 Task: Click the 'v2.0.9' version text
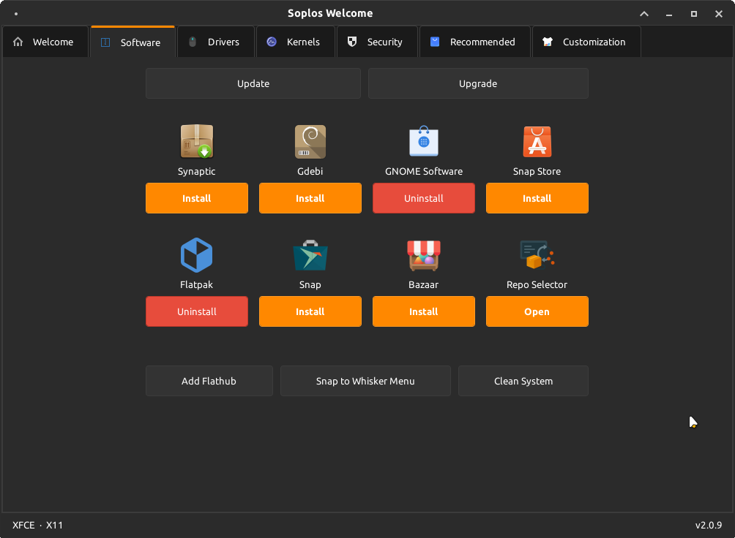(x=709, y=525)
